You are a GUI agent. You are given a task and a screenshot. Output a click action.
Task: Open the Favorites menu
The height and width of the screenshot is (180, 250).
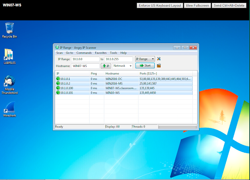[101, 53]
